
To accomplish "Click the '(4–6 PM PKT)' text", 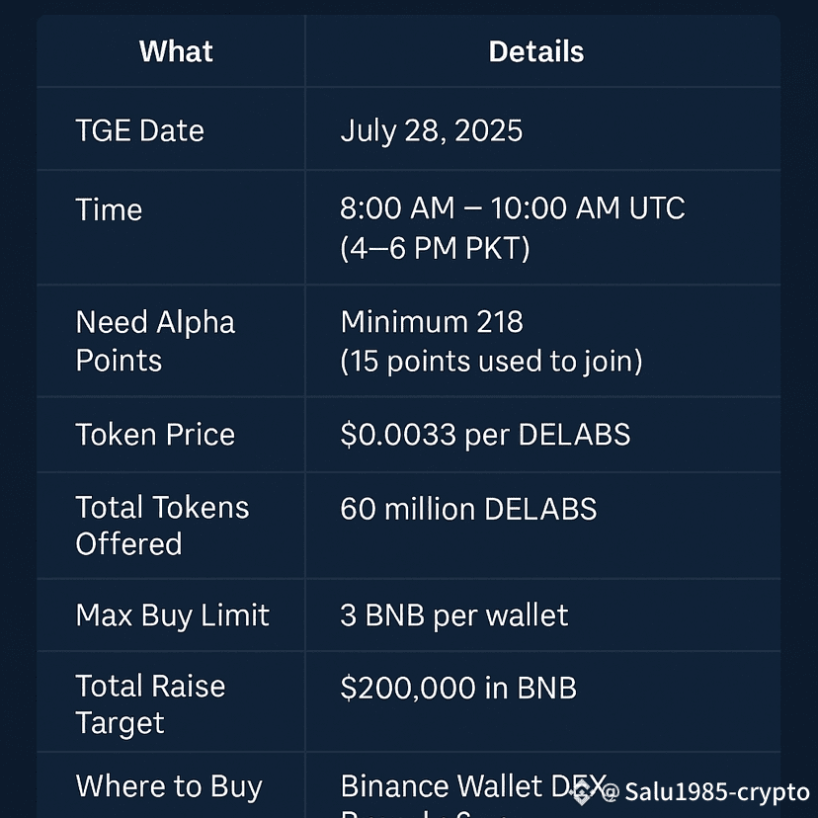I will (x=435, y=248).
